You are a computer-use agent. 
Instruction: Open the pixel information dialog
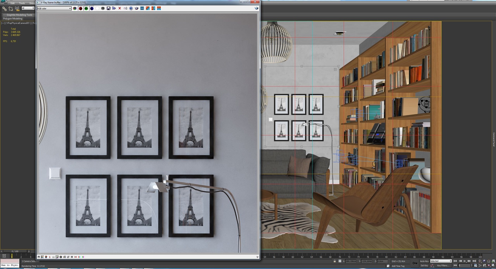pos(50,257)
